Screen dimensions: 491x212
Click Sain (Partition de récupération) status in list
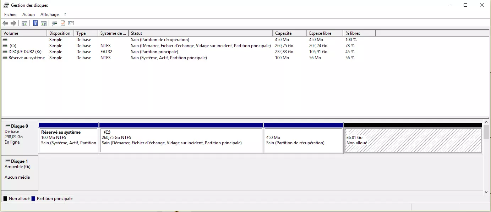[160, 40]
